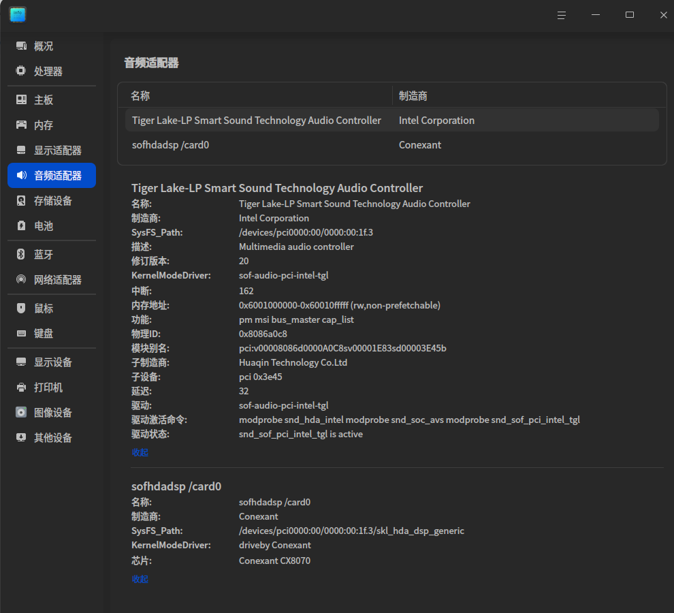The image size is (674, 613).
Task: Click the 打印机 printer icon
Action: coord(21,387)
